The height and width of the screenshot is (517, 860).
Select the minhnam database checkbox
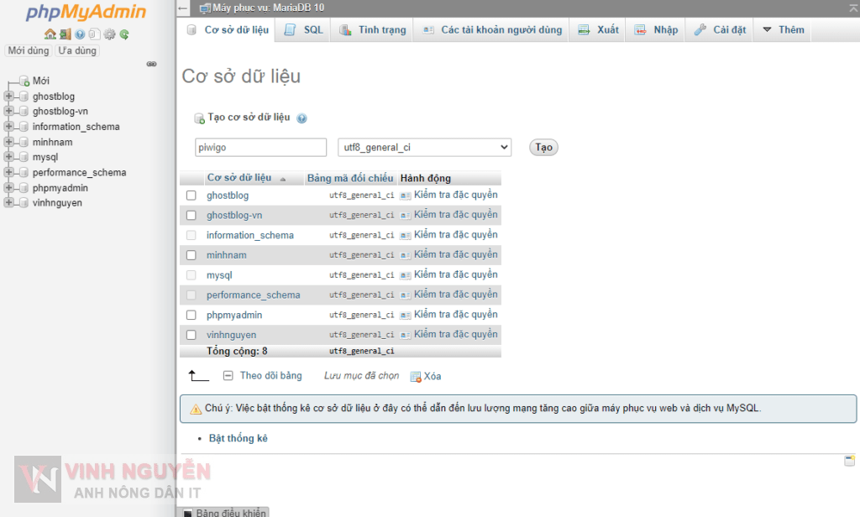point(191,255)
